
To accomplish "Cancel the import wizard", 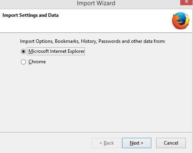I will [x=171, y=143].
